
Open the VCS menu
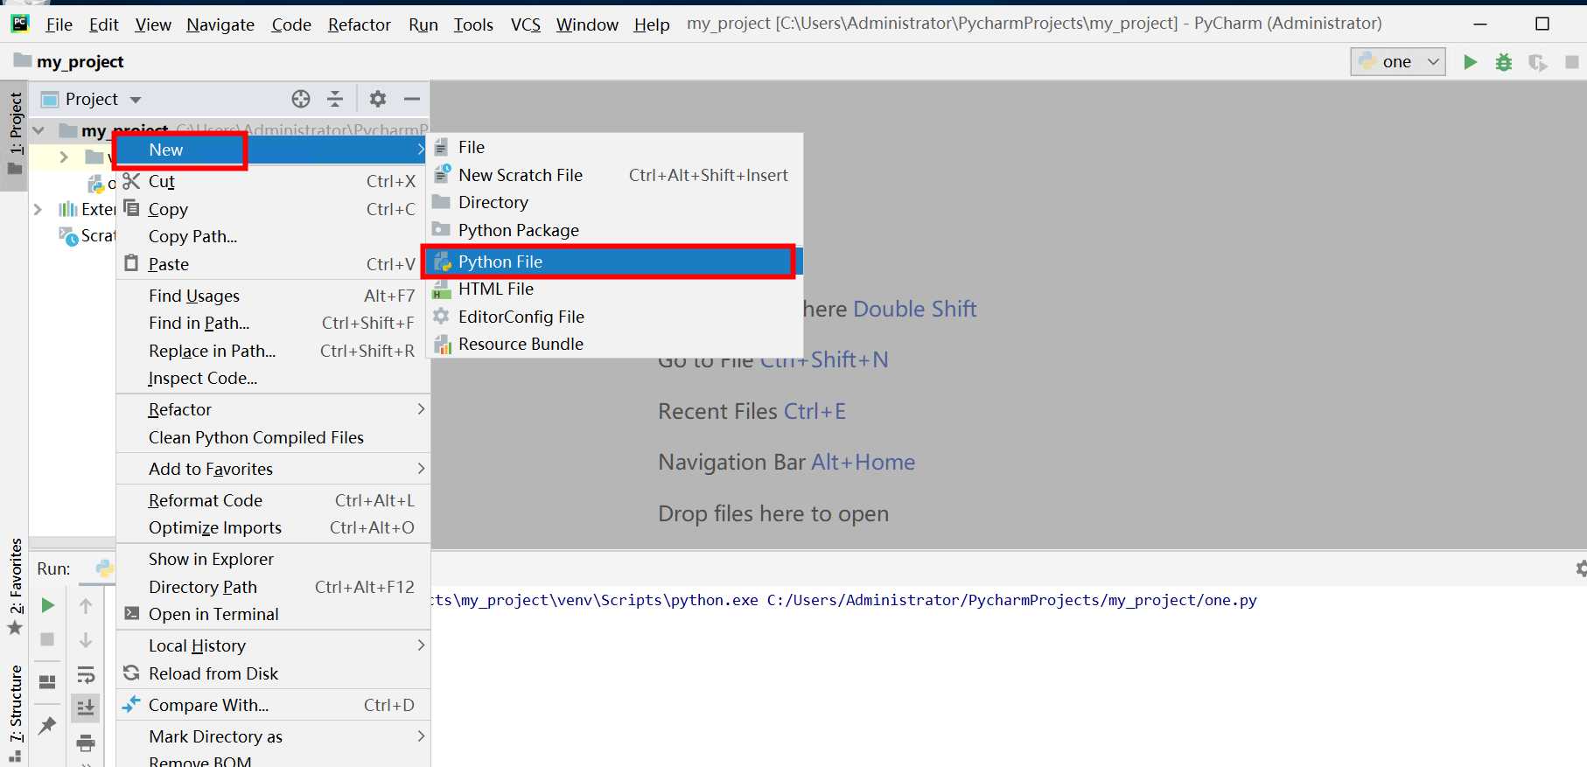tap(526, 24)
